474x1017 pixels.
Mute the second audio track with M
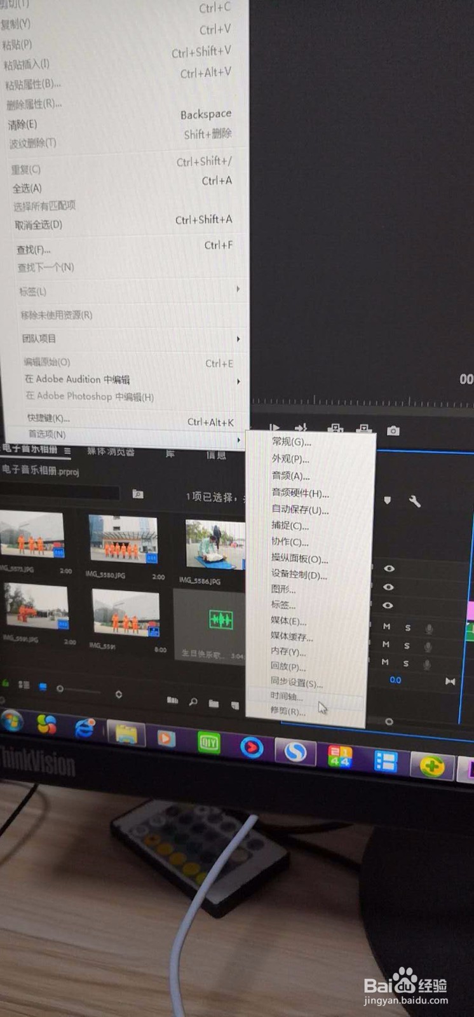click(386, 644)
